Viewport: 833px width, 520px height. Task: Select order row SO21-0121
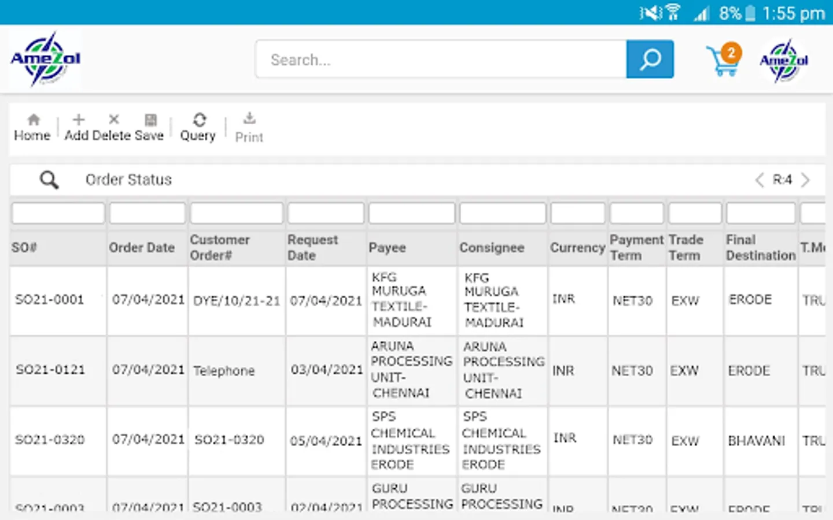pyautogui.click(x=50, y=370)
